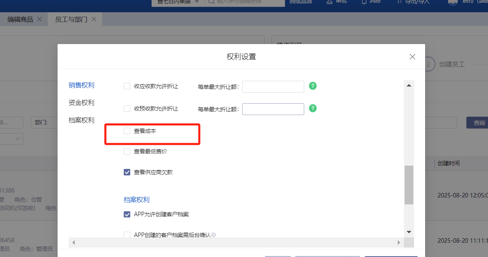Click 每单最大折让额 field for 收预收款

[x=273, y=109]
